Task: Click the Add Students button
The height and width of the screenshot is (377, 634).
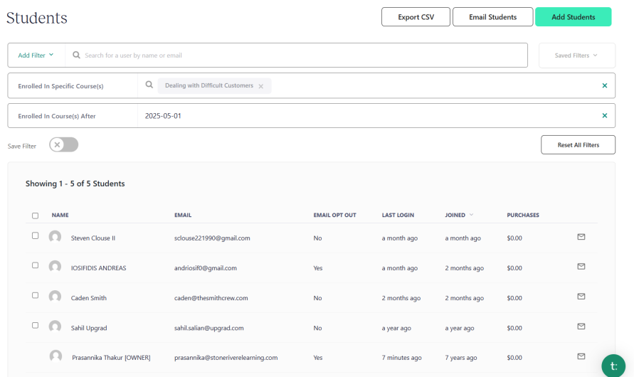Action: coord(573,17)
